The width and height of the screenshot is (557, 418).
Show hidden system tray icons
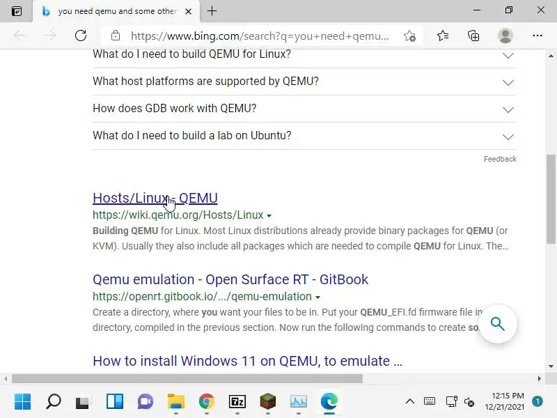pyautogui.click(x=409, y=402)
